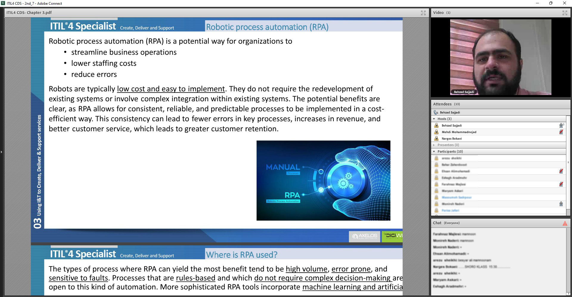The width and height of the screenshot is (572, 297).
Task: Click the Behzad Sajjadi video feed
Action: [500, 57]
